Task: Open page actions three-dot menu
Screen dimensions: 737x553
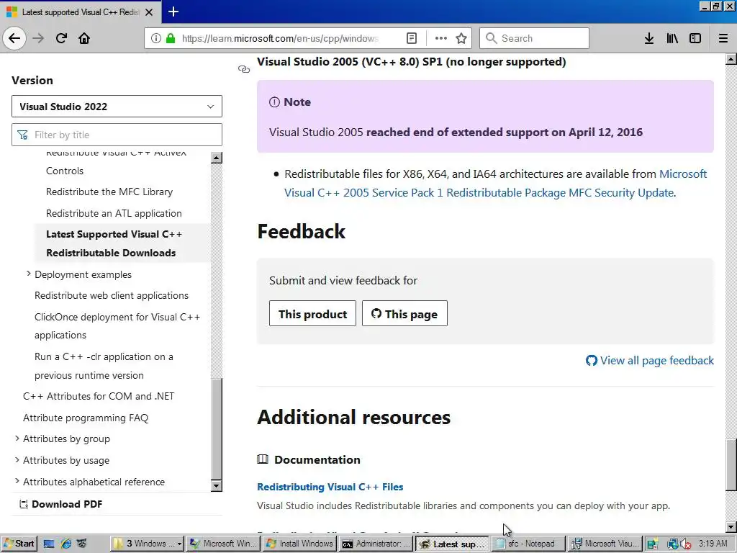Action: 441,38
